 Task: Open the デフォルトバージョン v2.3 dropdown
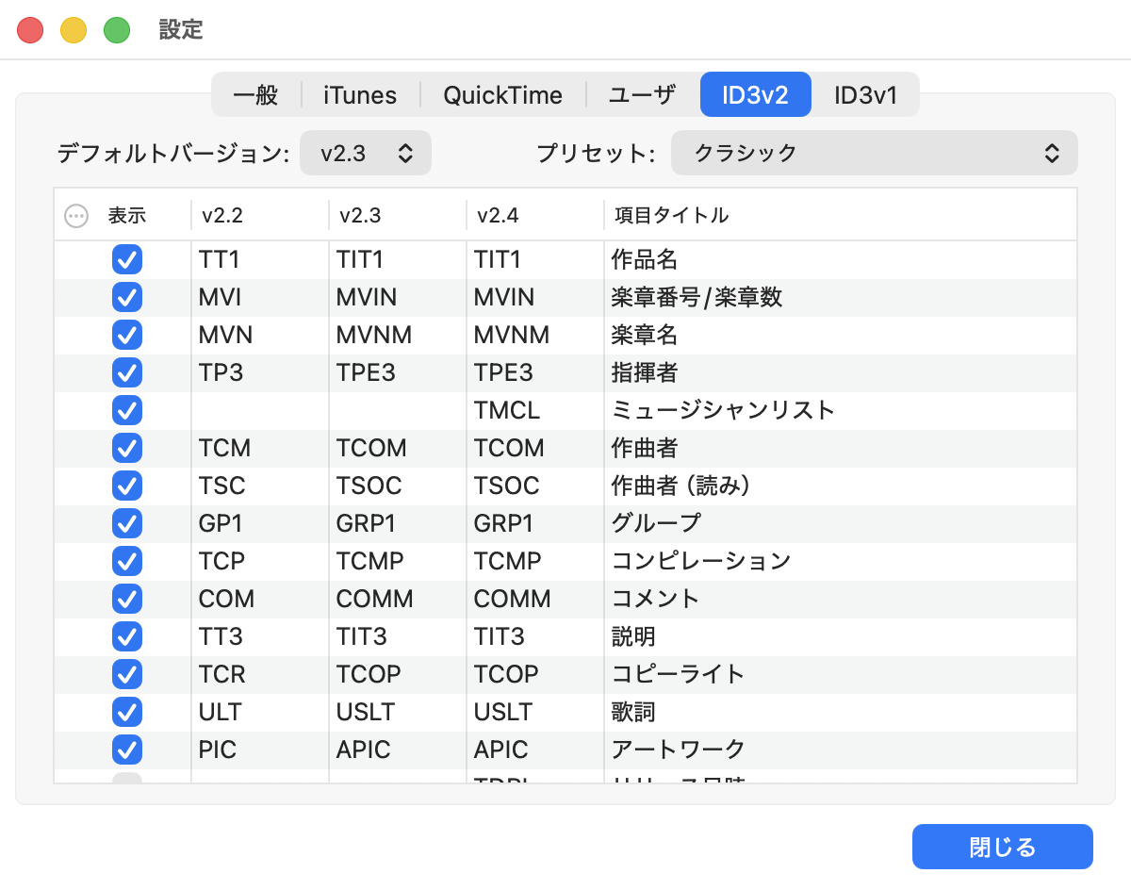click(x=366, y=154)
